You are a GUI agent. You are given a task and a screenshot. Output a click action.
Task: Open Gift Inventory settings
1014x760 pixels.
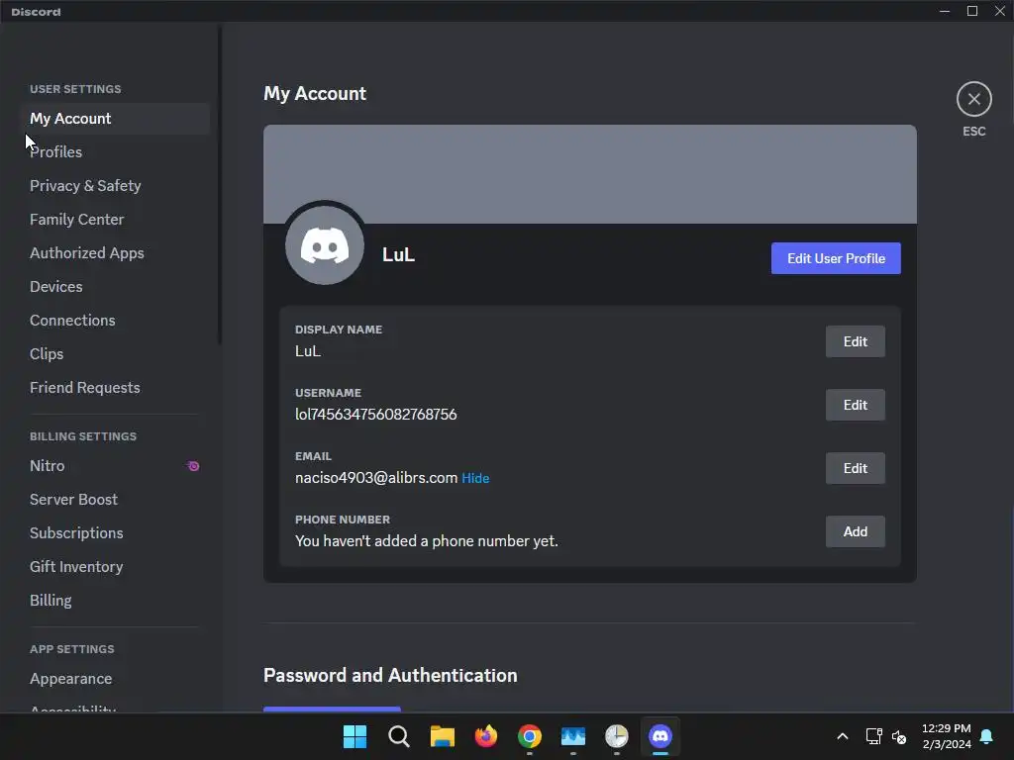coord(115,566)
